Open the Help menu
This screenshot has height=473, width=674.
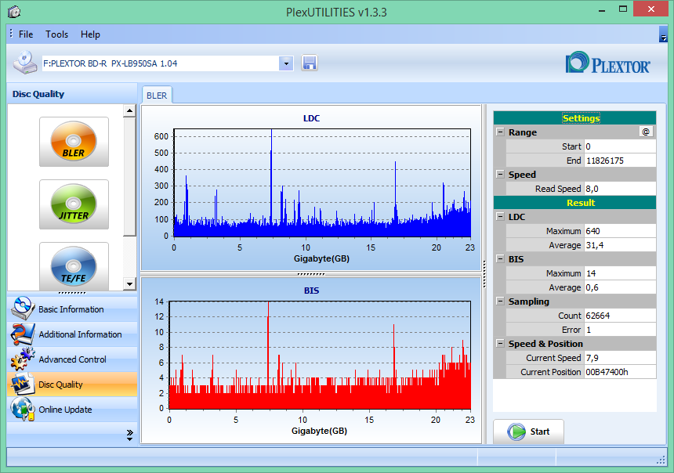(90, 34)
